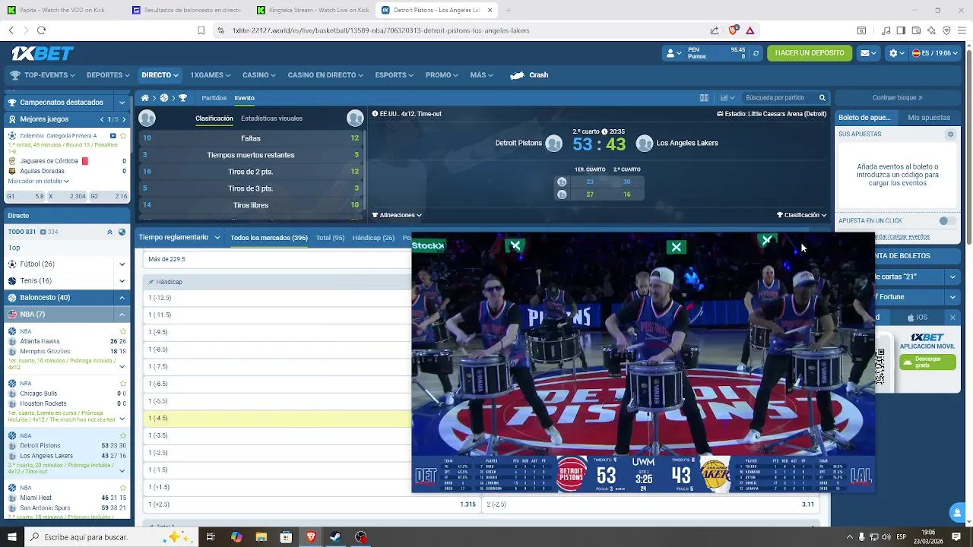The height and width of the screenshot is (547, 973).
Task: Favorite the Detroit Pistons vs Lakers game
Action: point(123,435)
